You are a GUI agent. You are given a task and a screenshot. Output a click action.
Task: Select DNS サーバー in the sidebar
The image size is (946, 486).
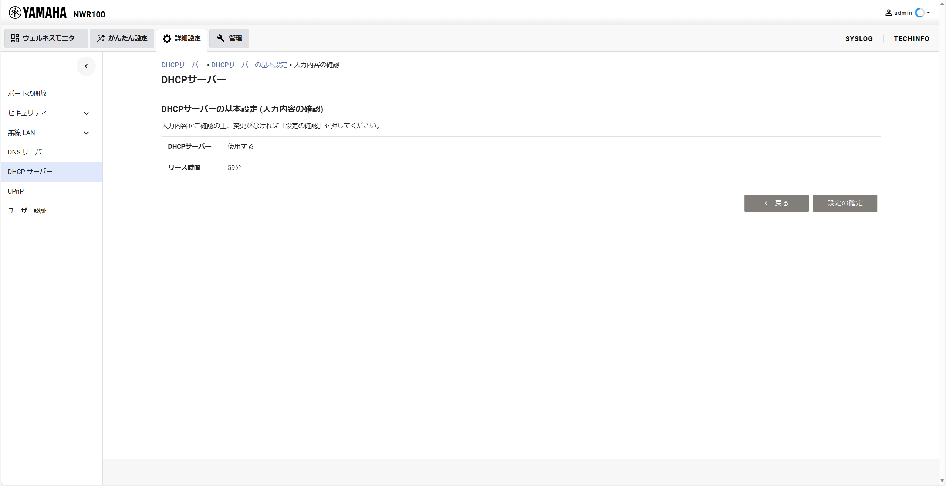(x=28, y=152)
